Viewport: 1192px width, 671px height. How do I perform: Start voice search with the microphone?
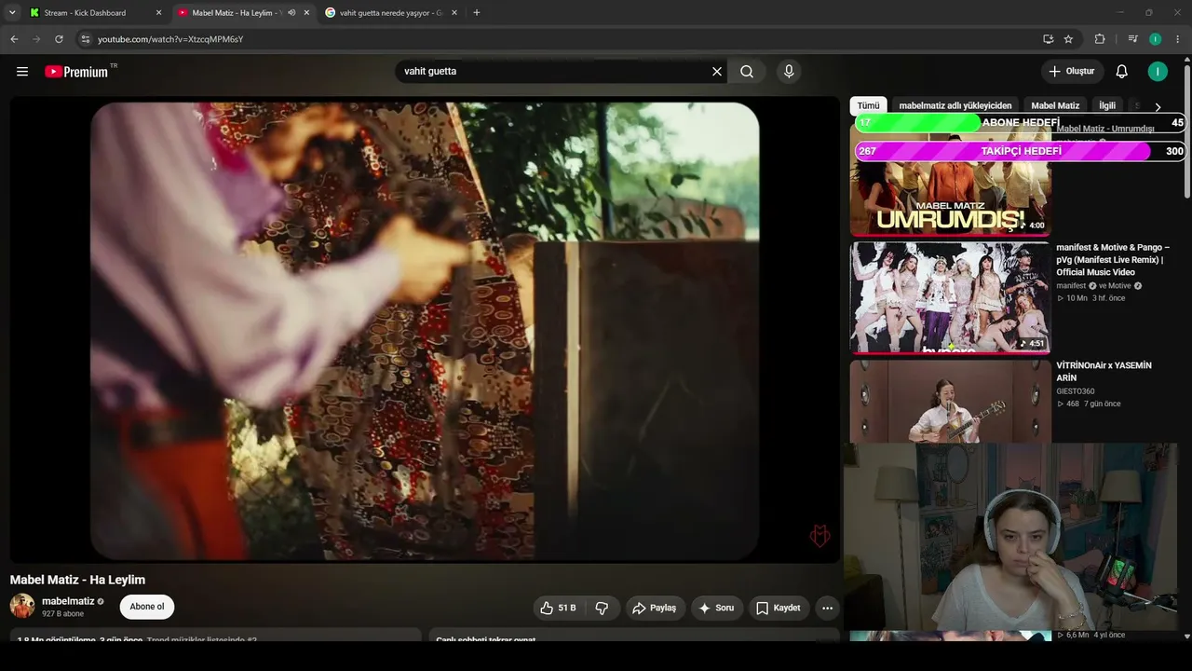point(789,72)
